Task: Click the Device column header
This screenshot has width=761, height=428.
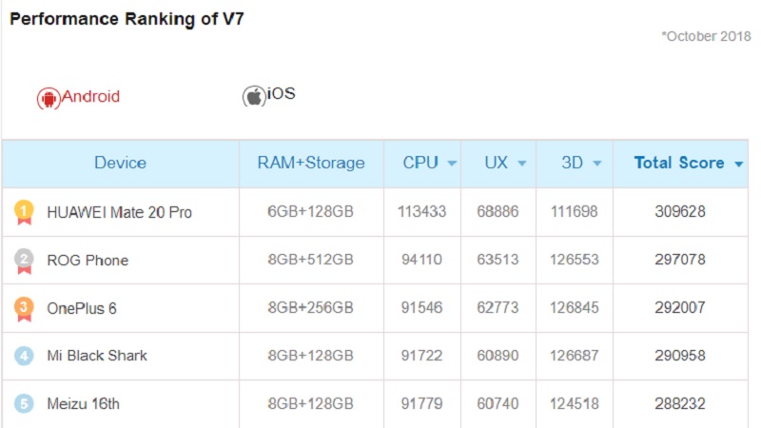Action: coord(121,163)
